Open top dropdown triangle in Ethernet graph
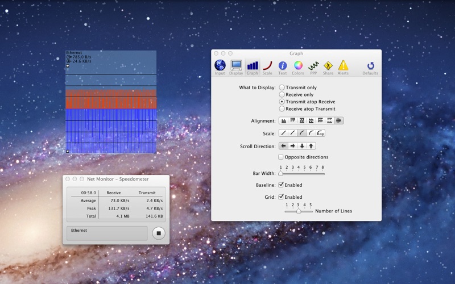Viewport: 455px width, 284px height. (68, 66)
